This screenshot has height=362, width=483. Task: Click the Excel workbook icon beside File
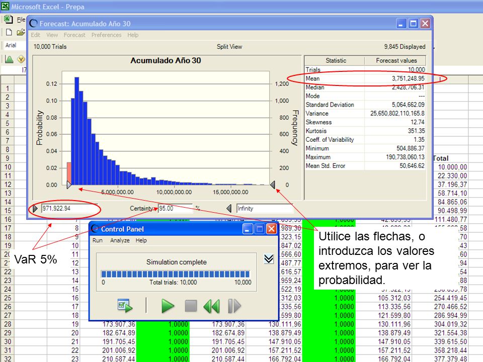[8, 20]
